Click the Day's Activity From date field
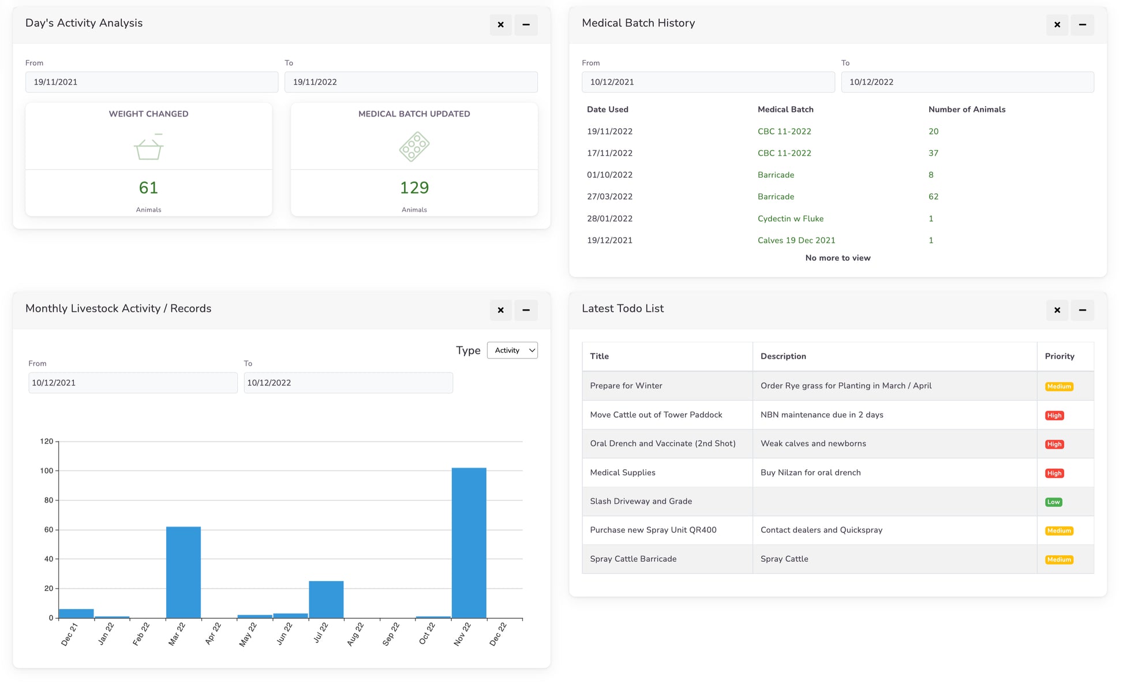The image size is (1123, 688). point(151,82)
